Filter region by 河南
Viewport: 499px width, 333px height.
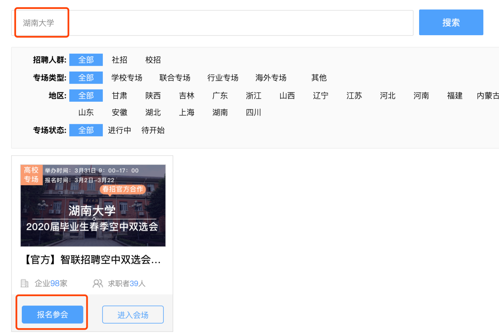pos(421,96)
